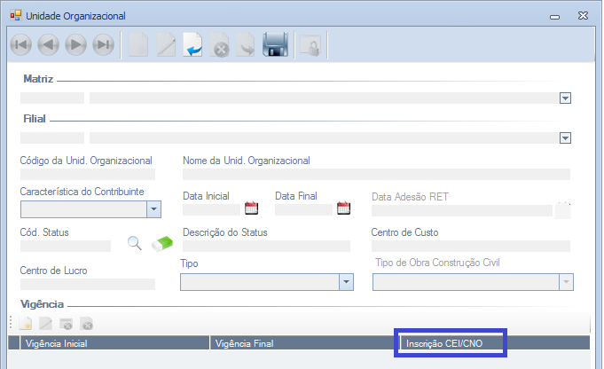
Task: Click the Centro de Lucro field
Action: click(88, 284)
